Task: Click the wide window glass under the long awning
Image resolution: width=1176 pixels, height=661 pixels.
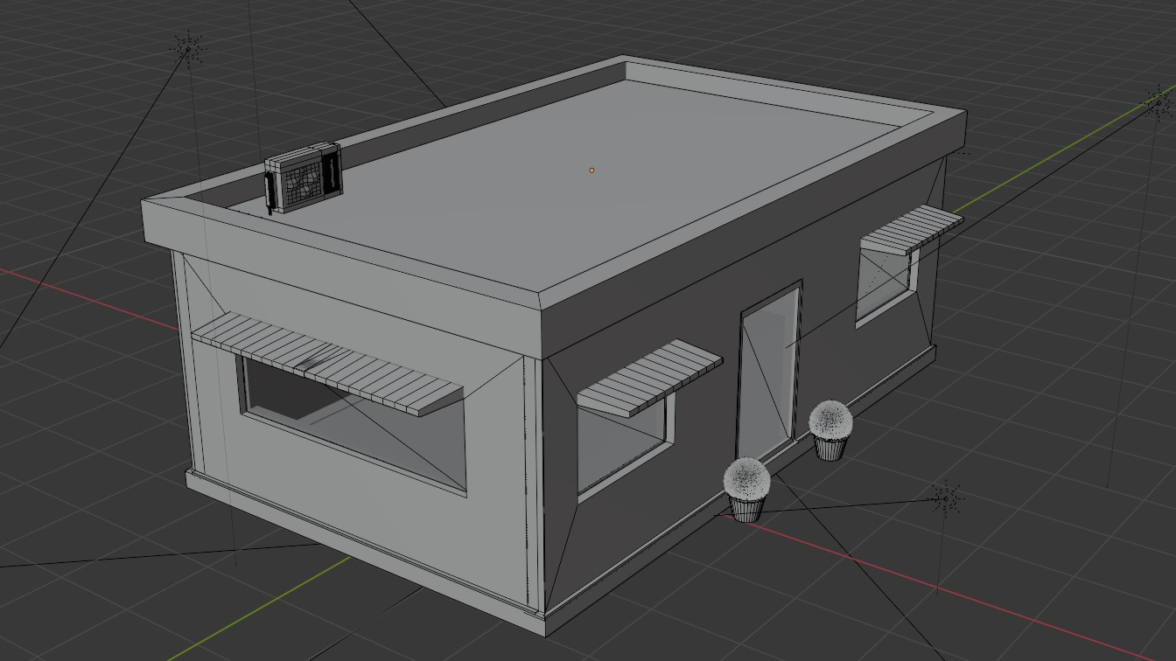Action: point(354,426)
